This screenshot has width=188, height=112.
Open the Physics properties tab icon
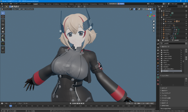coord(158,72)
